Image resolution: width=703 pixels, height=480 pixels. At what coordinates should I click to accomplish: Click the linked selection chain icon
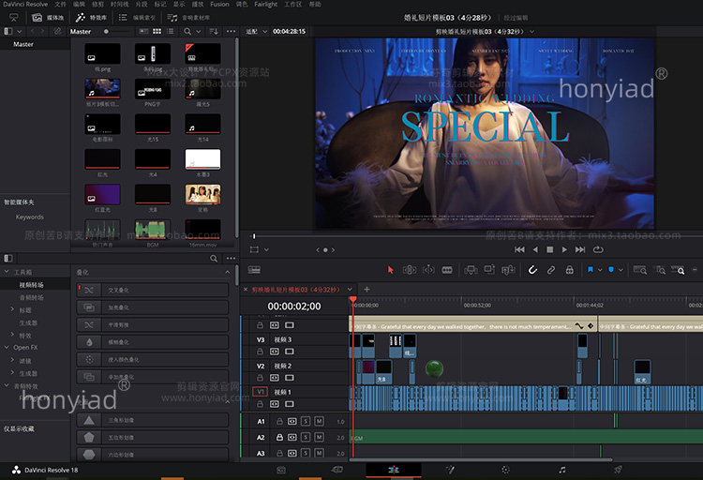tap(552, 270)
